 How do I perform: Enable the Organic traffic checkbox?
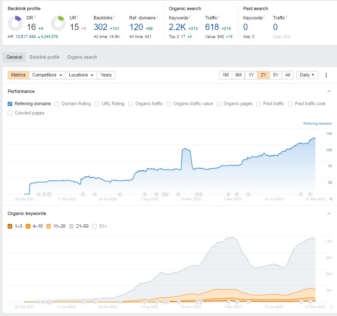coord(130,104)
